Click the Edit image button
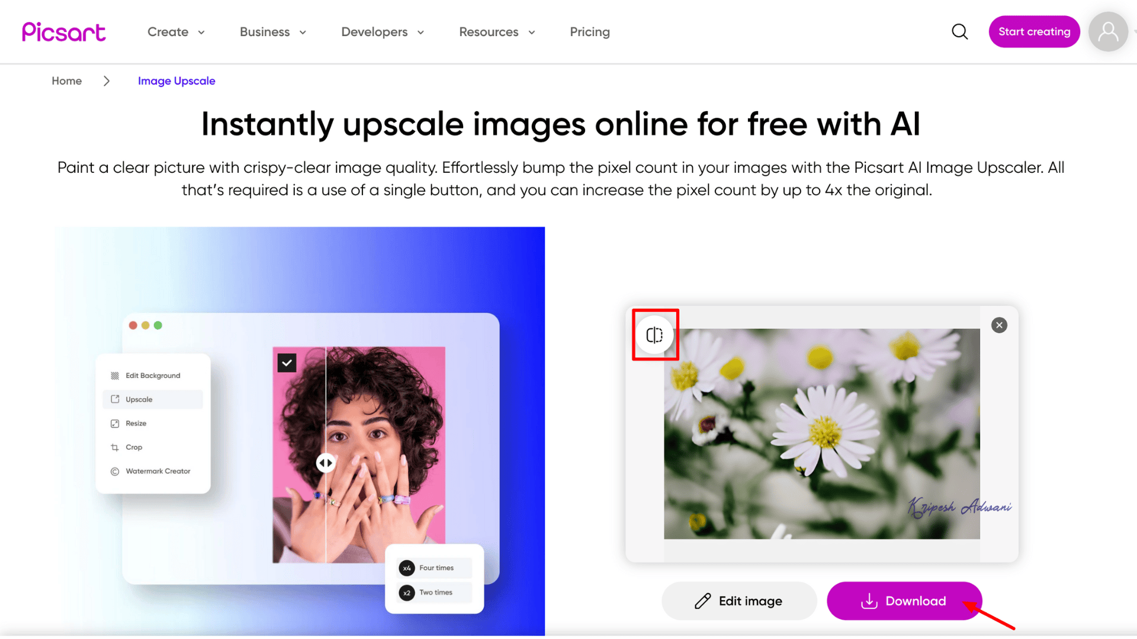1137x639 pixels. click(x=739, y=601)
